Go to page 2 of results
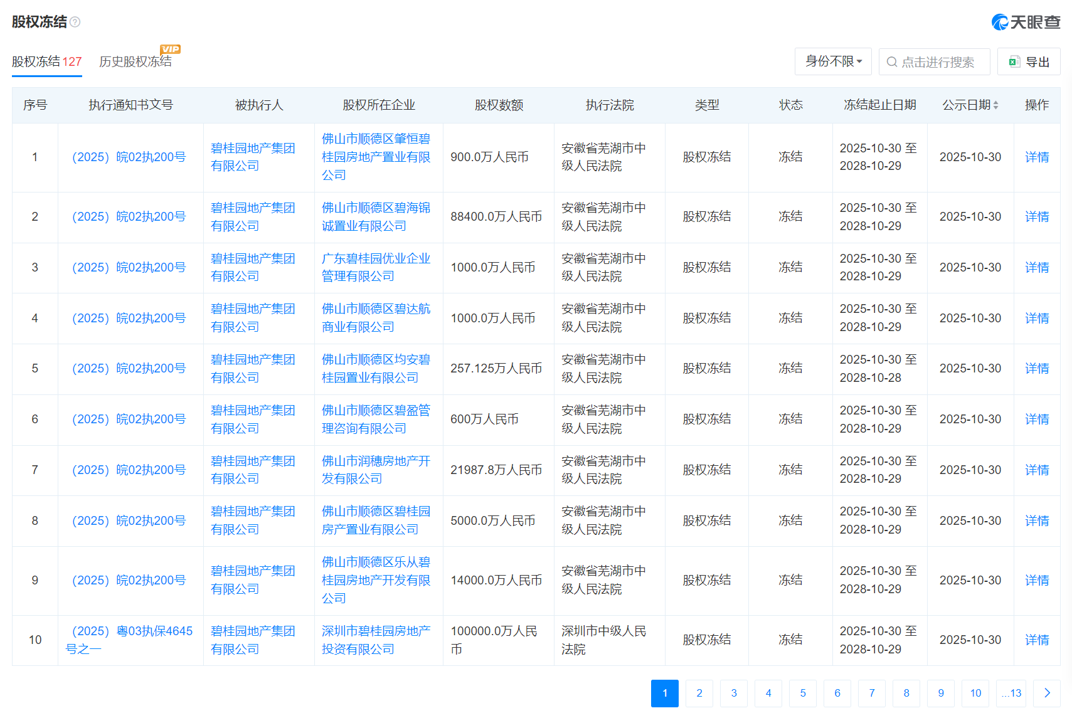 coord(699,693)
